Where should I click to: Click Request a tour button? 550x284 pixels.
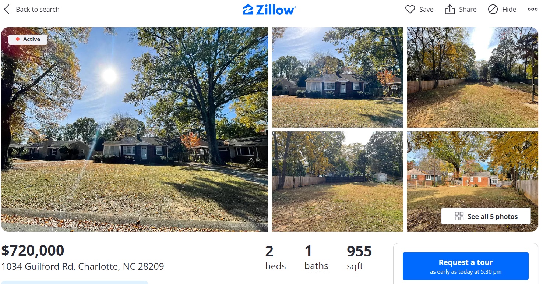coord(466,266)
